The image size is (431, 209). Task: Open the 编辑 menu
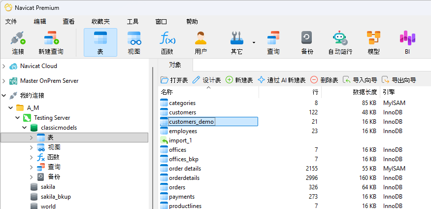[x=40, y=22]
